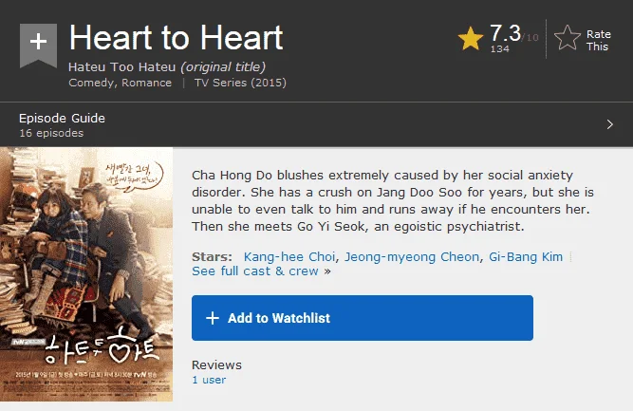The image size is (633, 411).
Task: Click the plus icon in Add to Watchlist
Action: point(213,318)
